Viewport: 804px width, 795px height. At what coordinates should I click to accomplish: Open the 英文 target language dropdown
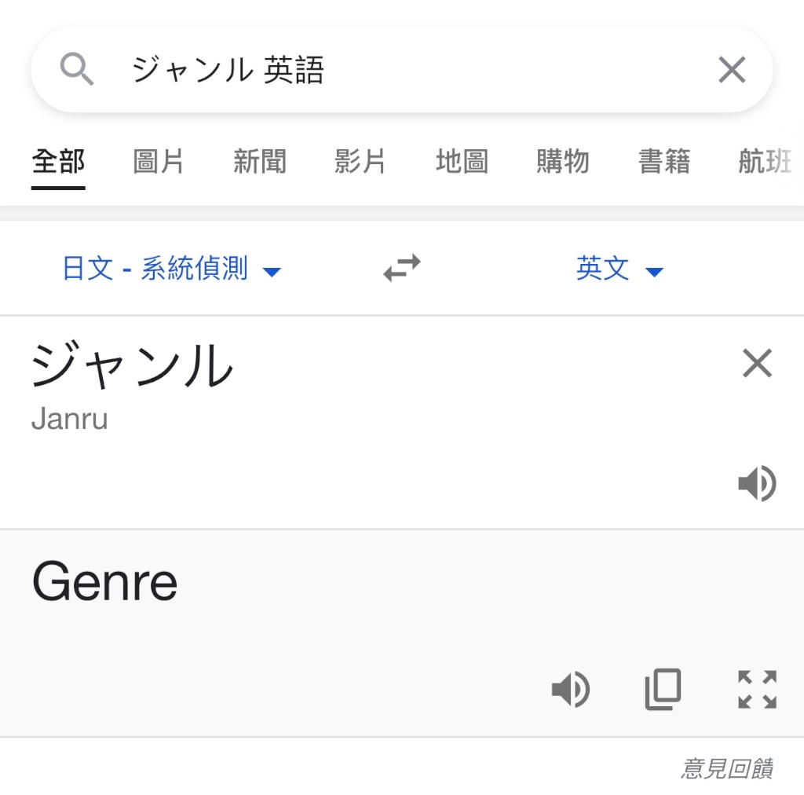(619, 268)
